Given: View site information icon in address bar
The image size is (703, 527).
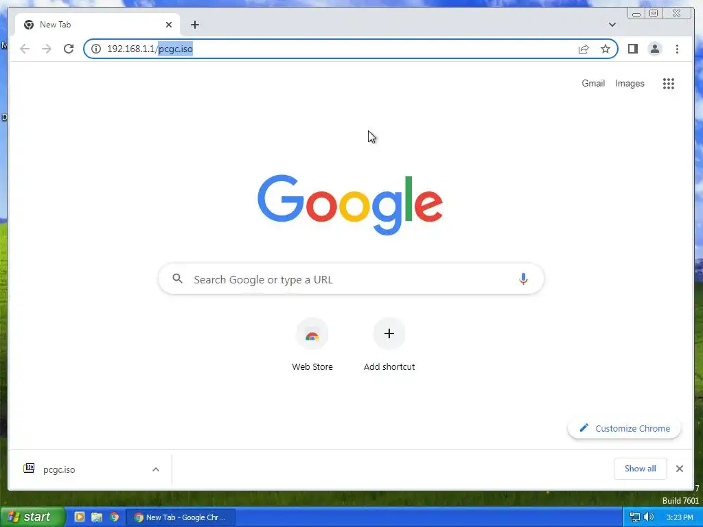Looking at the screenshot, I should (96, 49).
